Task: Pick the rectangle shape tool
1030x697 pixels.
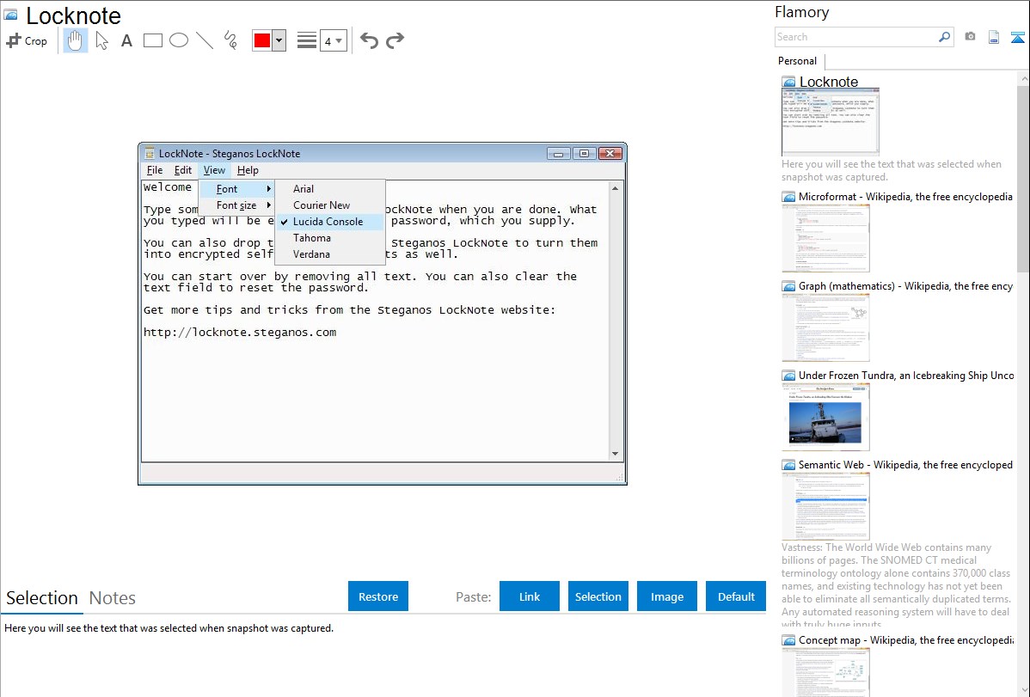Action: pos(153,40)
